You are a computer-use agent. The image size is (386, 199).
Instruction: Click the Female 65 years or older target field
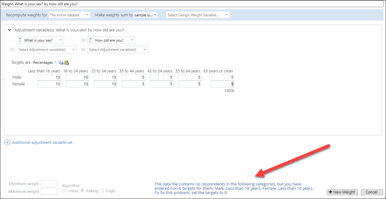coord(222,84)
